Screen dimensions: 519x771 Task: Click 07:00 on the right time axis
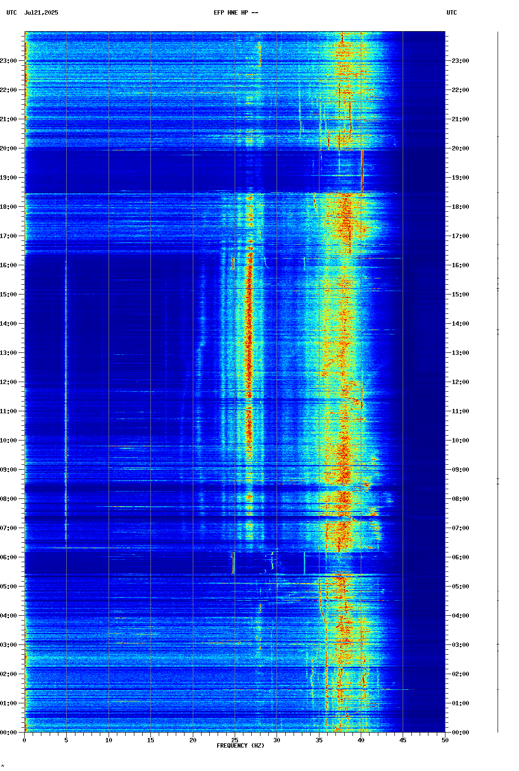(x=461, y=528)
